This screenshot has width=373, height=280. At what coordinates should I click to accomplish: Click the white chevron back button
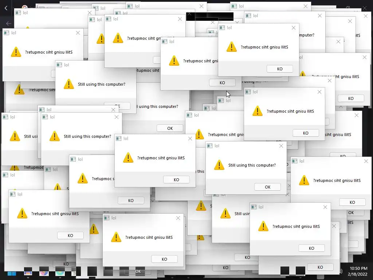(x=6, y=8)
